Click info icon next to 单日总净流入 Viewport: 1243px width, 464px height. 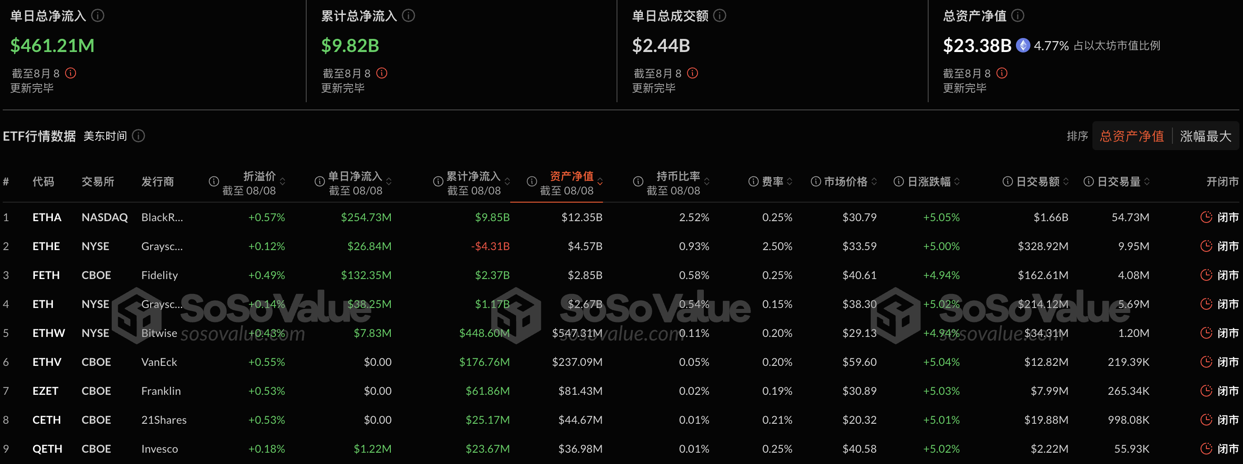[98, 16]
